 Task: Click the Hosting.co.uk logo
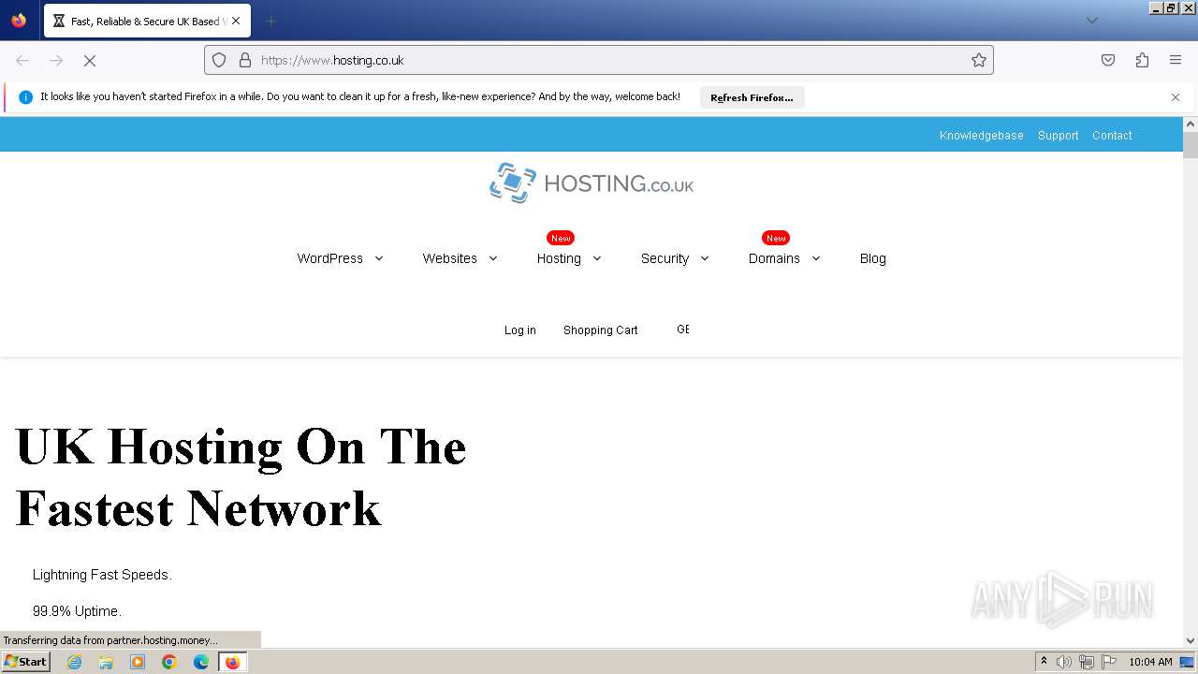coord(592,183)
